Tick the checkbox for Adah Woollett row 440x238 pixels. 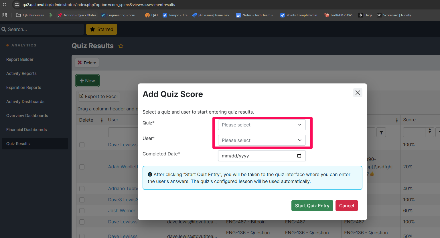tap(82, 167)
